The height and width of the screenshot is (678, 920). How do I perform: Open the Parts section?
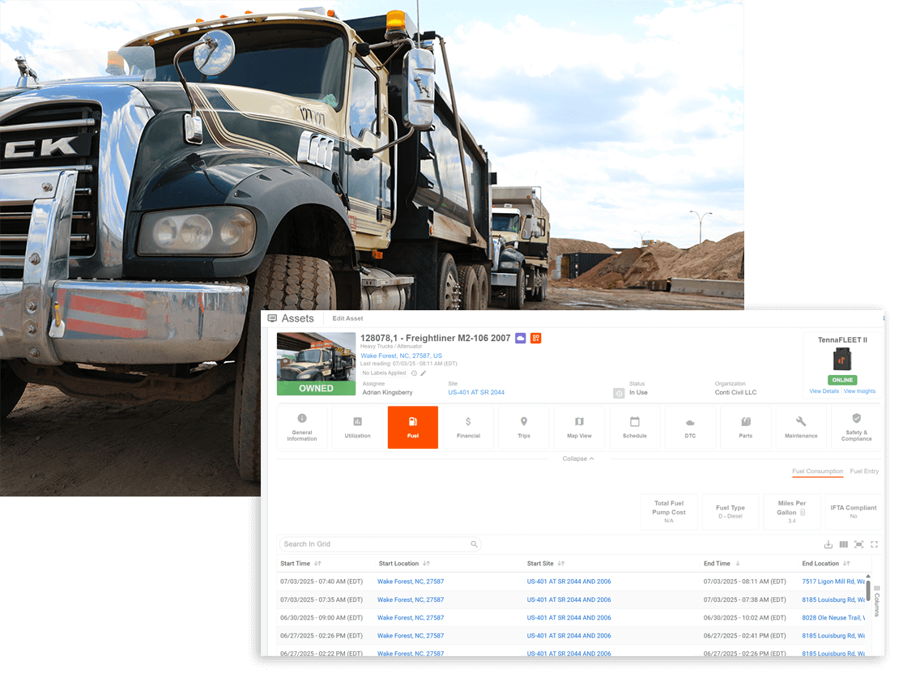tap(746, 427)
